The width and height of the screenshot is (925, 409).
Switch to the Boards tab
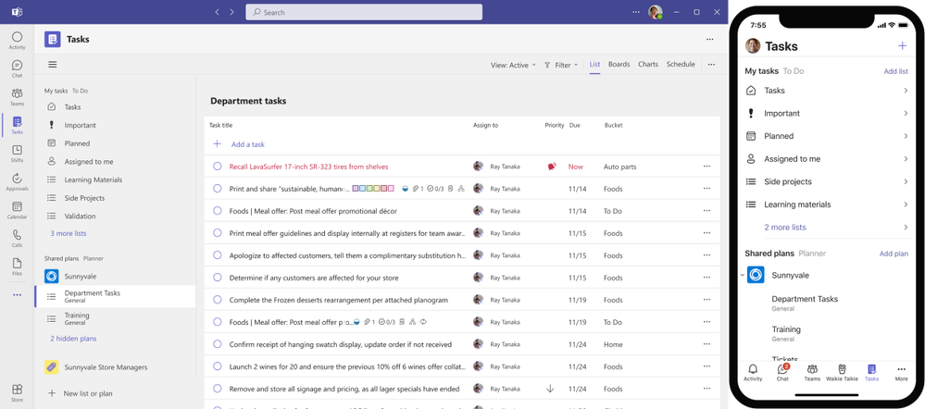click(x=619, y=64)
